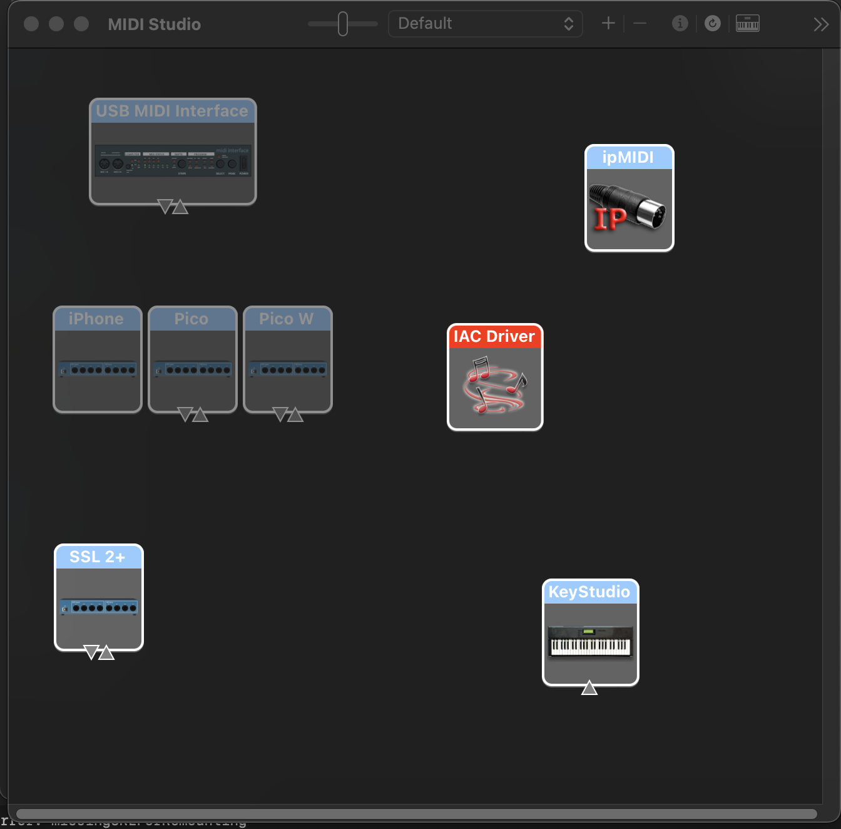Click the SSL 2+ name label
841x829 pixels.
98,557
